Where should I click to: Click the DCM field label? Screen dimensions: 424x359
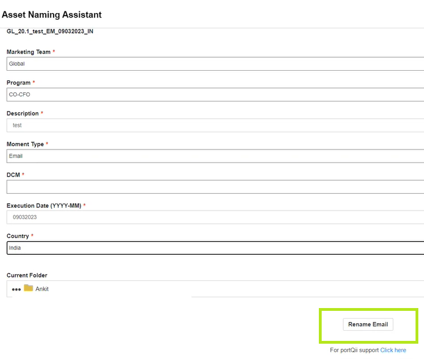[x=13, y=175]
